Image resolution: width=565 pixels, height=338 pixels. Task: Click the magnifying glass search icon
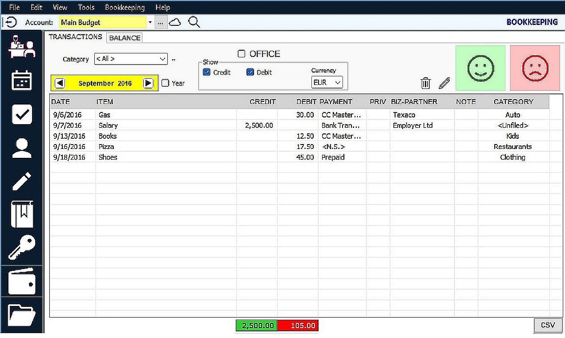(194, 22)
